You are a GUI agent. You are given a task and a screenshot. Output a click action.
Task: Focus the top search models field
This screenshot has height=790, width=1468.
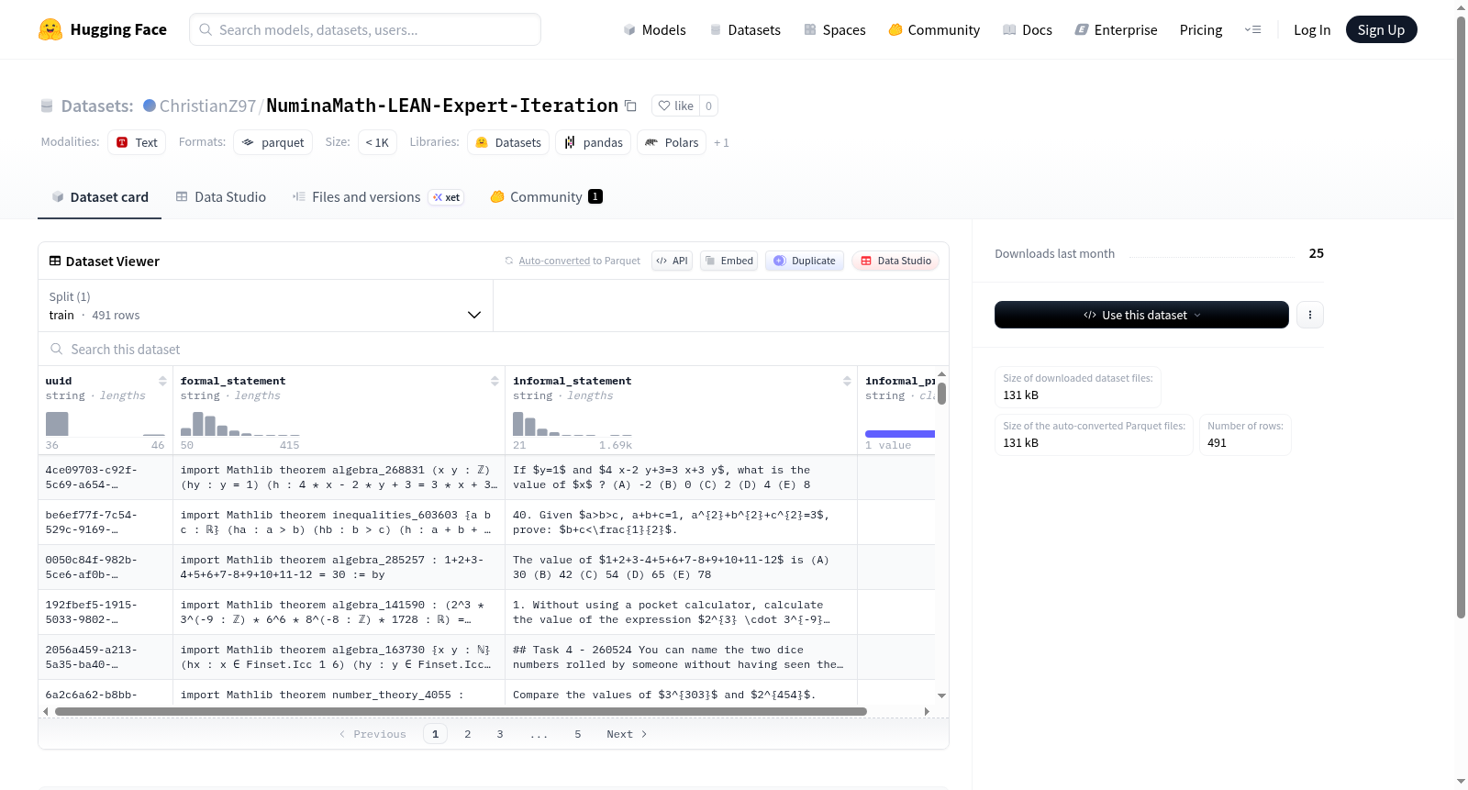(365, 29)
